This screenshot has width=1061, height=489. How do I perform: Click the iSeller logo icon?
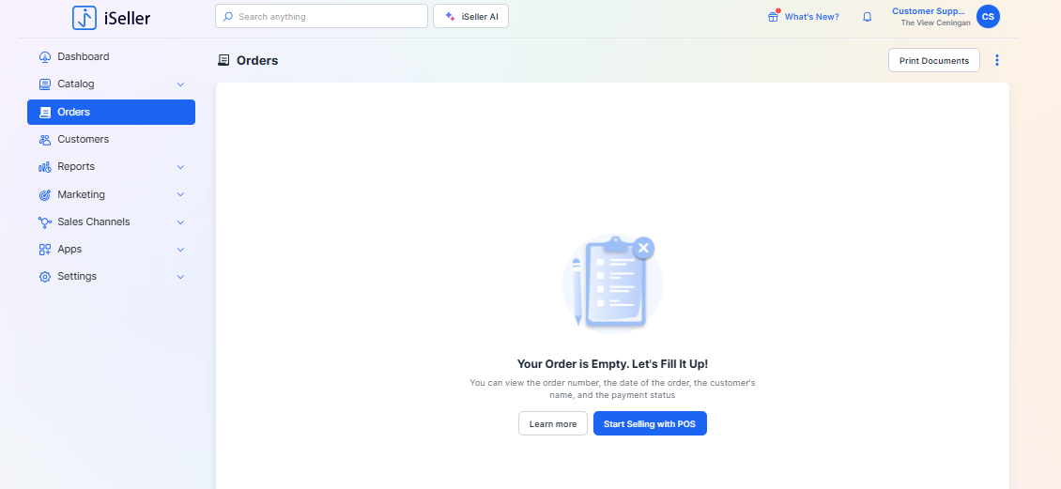(x=85, y=17)
